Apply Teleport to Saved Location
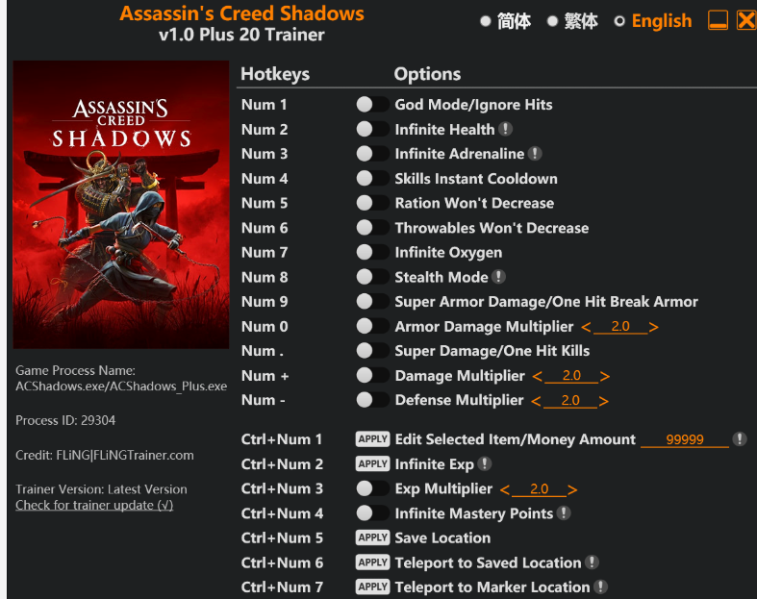 tap(372, 562)
